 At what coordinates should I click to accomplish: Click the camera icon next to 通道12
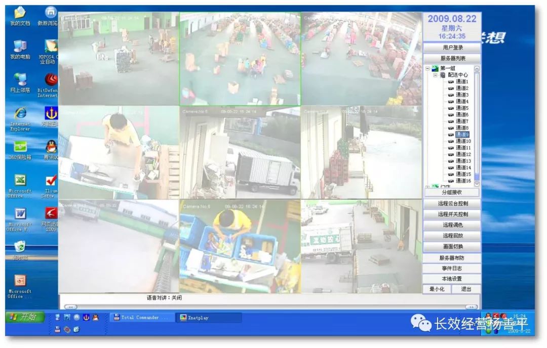tap(451, 154)
